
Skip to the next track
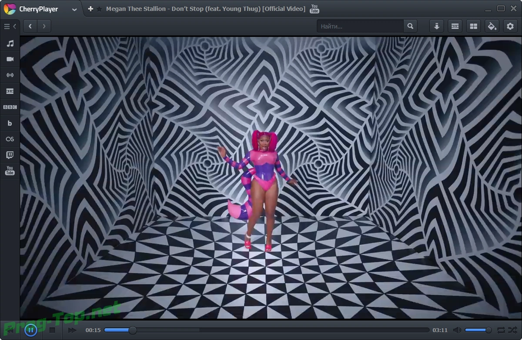[72, 330]
